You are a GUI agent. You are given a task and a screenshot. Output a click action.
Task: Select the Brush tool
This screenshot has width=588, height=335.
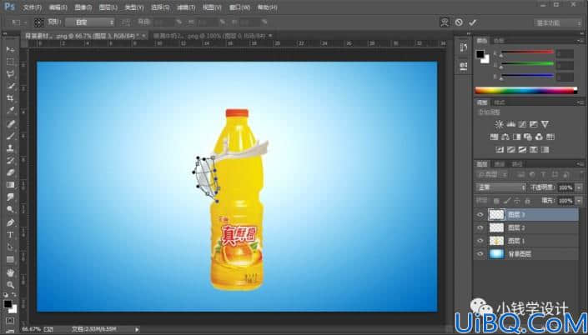pos(10,136)
